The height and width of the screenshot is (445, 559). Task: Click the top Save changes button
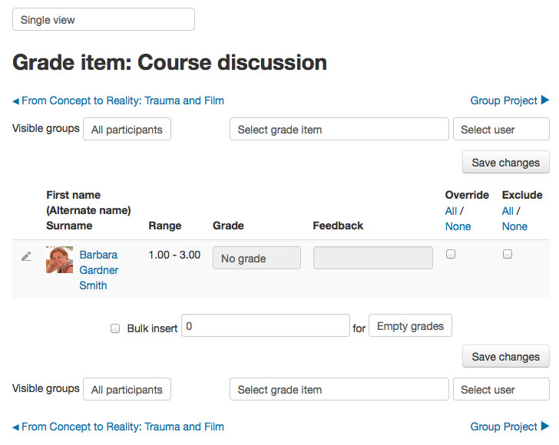[x=506, y=163]
